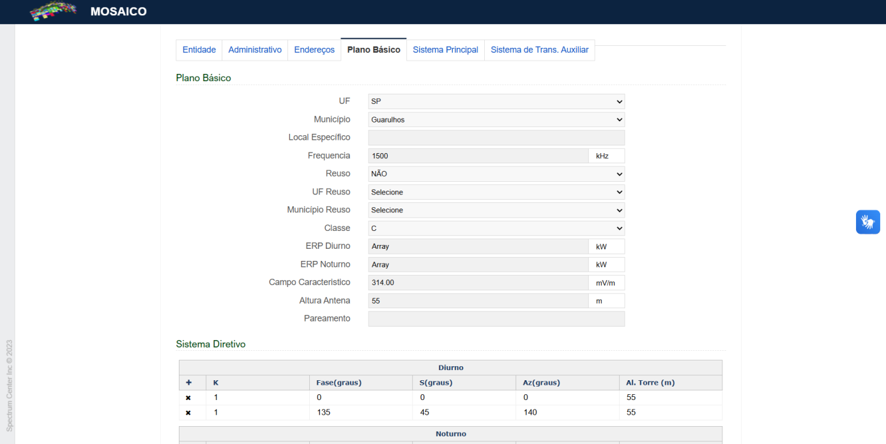Open the Entidade tab

(x=199, y=50)
